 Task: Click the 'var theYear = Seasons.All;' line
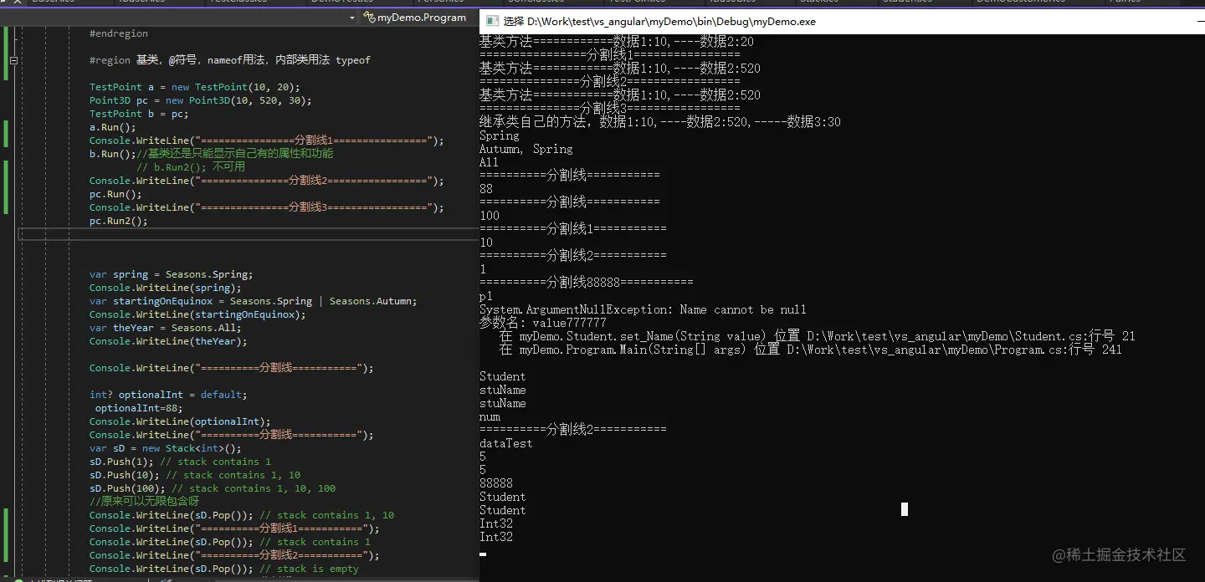click(x=165, y=328)
